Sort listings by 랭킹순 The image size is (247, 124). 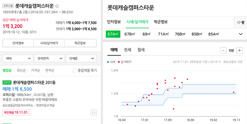point(7,71)
